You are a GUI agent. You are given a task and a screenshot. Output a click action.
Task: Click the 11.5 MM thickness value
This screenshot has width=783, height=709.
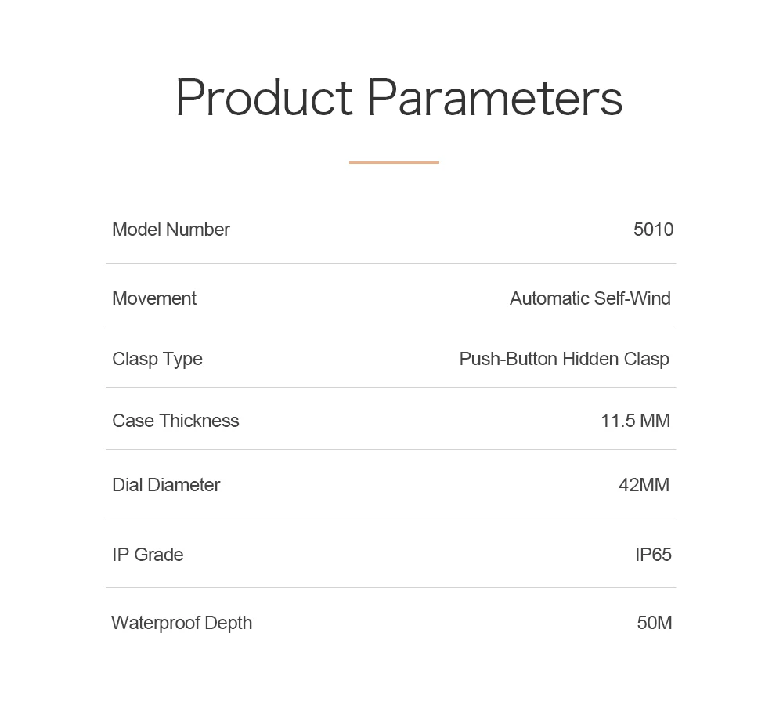click(635, 421)
